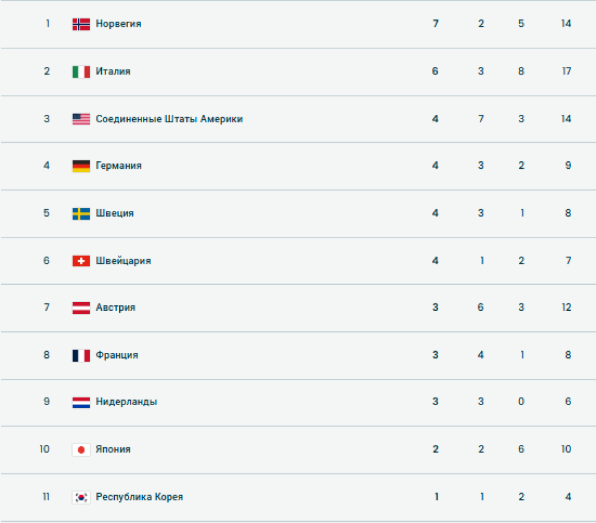Open the Германия country link
Image resolution: width=596 pixels, height=523 pixels.
(119, 166)
